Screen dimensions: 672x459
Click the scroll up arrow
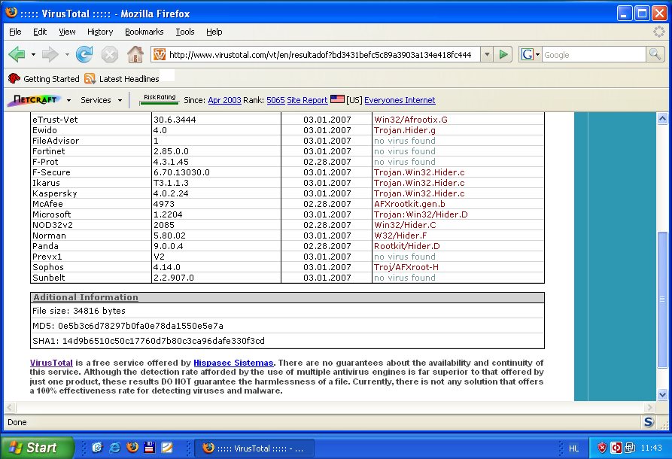point(662,118)
